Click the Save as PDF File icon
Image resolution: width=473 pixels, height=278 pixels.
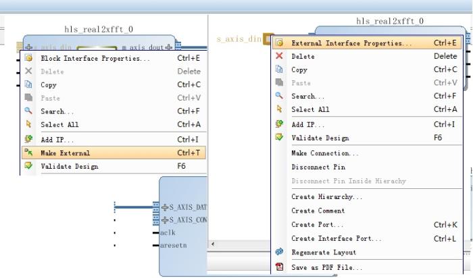[279, 268]
